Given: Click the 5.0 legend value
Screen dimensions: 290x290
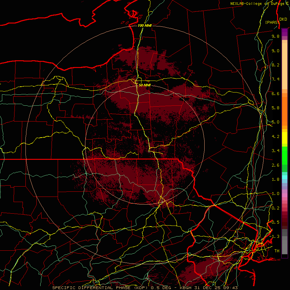Looking at the screenshot, I should point(275,122).
